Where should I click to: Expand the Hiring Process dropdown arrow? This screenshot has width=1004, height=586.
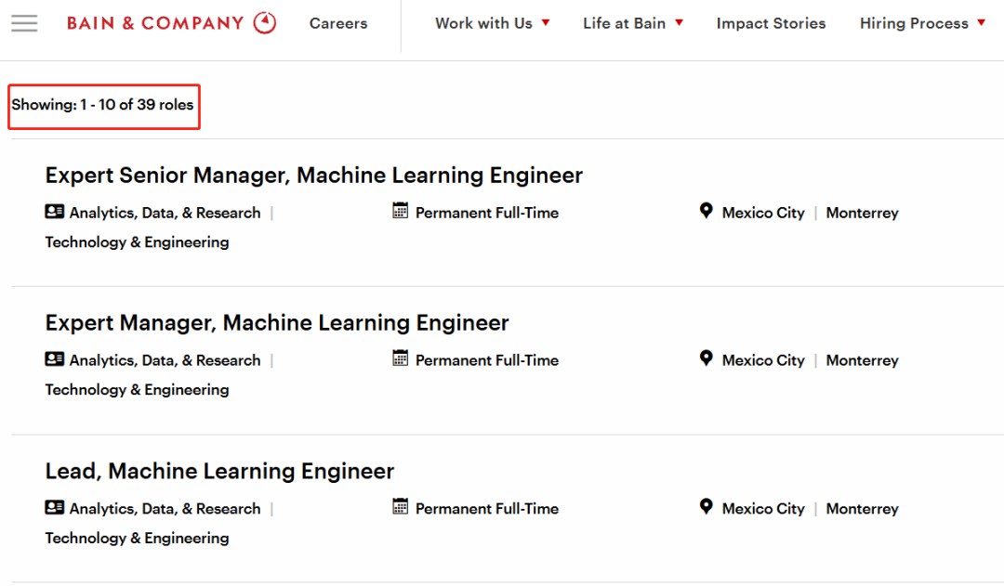pyautogui.click(x=981, y=23)
